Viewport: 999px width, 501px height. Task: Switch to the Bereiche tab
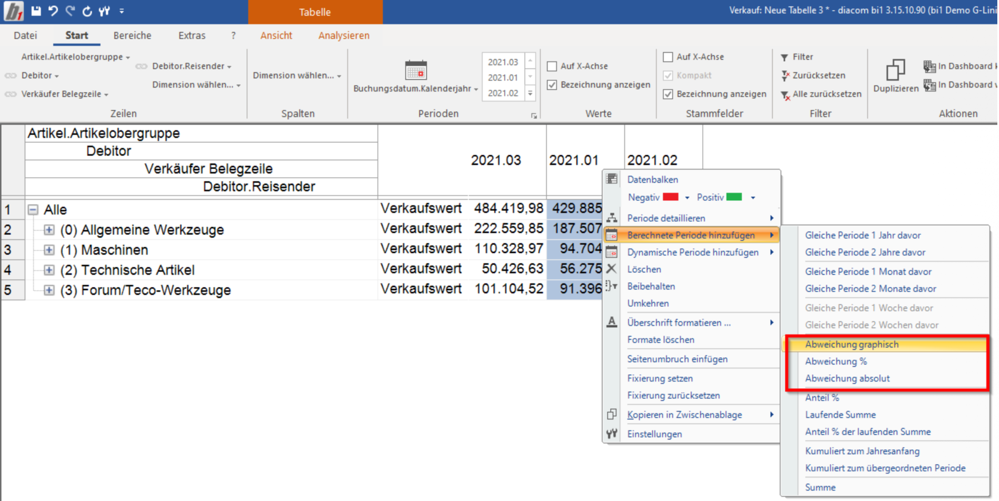(x=132, y=36)
